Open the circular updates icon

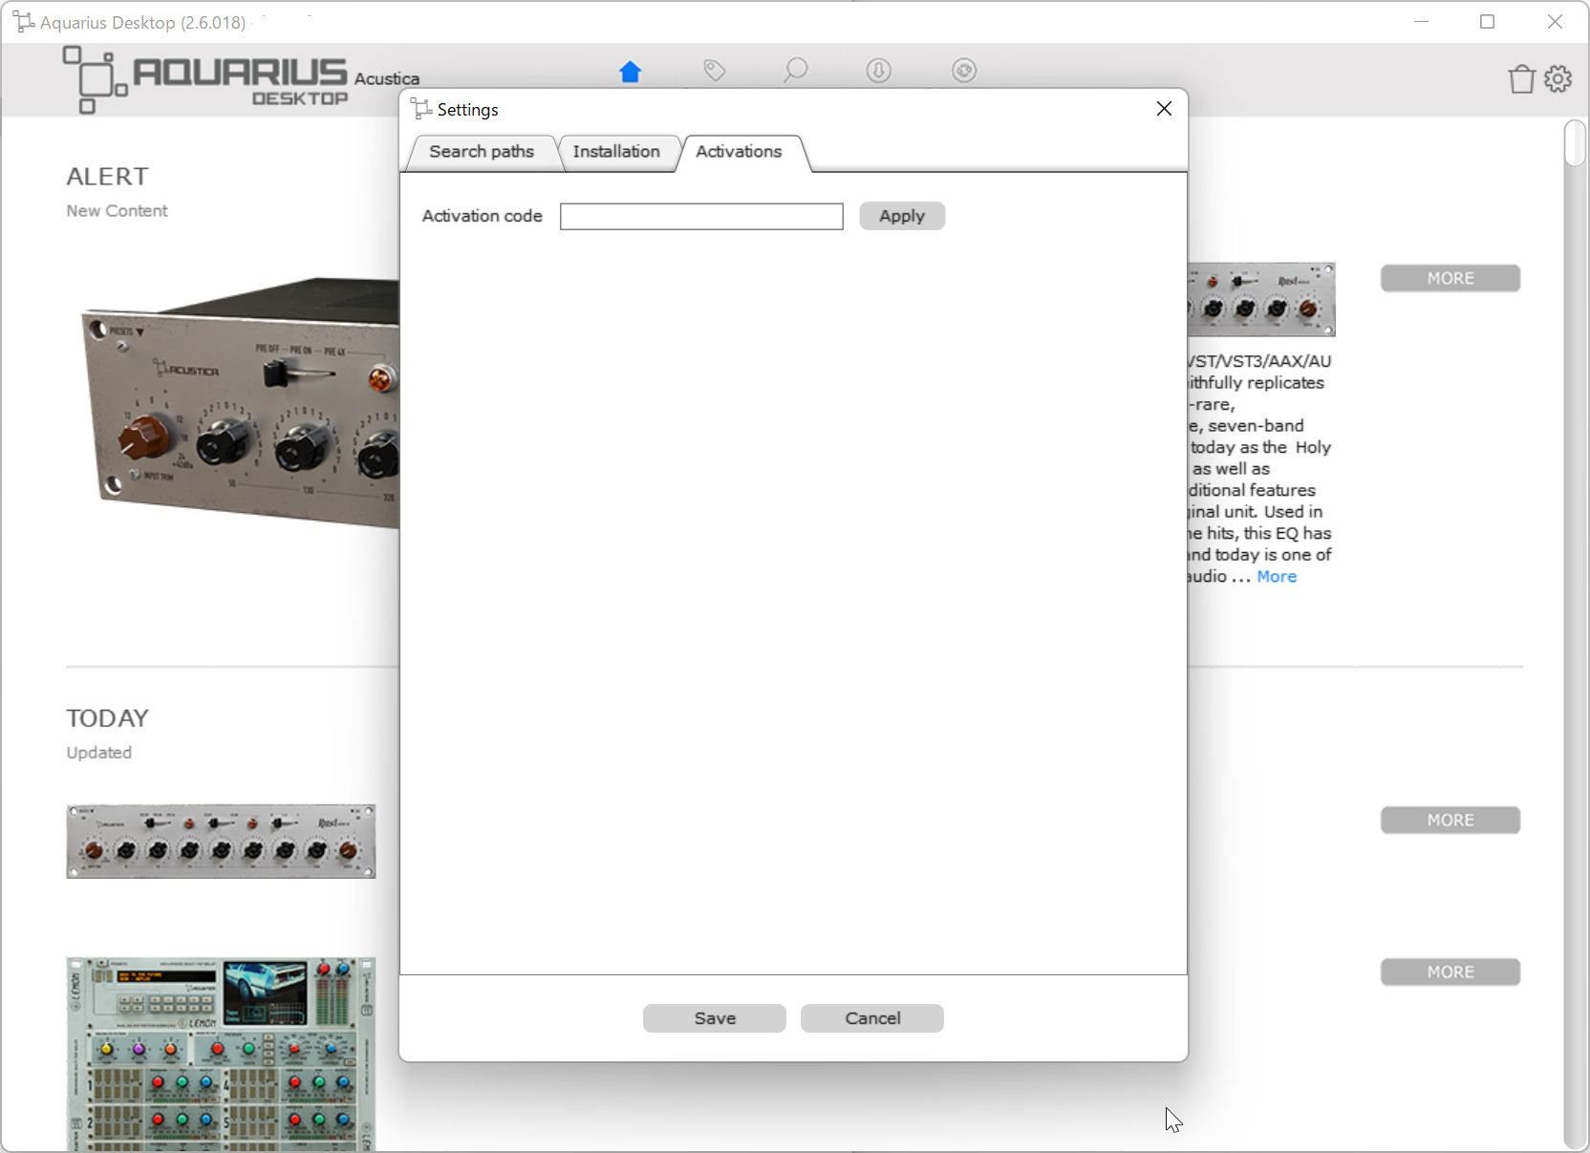click(x=965, y=71)
